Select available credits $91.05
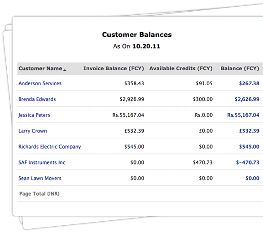 point(204,83)
